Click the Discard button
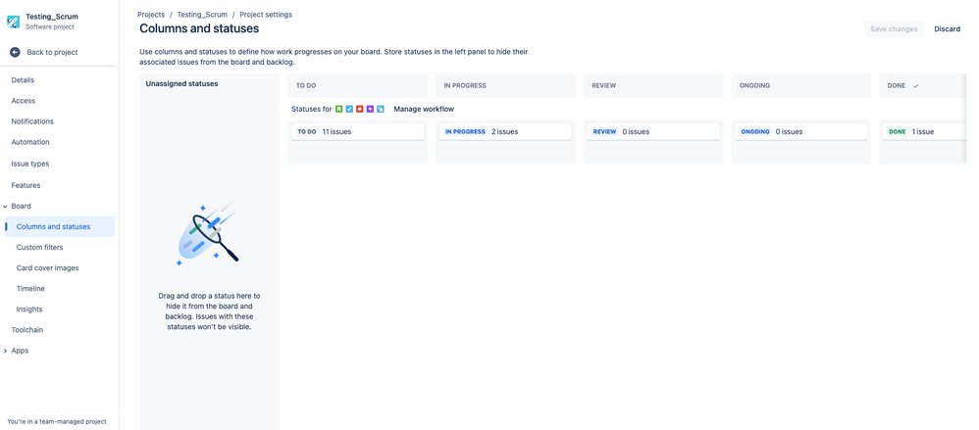This screenshot has height=430, width=979. 948,29
